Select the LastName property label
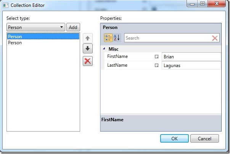Screen dimensions: 230x154 (117, 65)
